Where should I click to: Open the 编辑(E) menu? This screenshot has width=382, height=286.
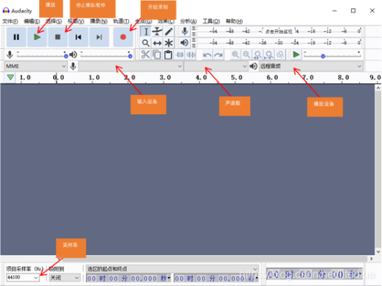(32, 21)
